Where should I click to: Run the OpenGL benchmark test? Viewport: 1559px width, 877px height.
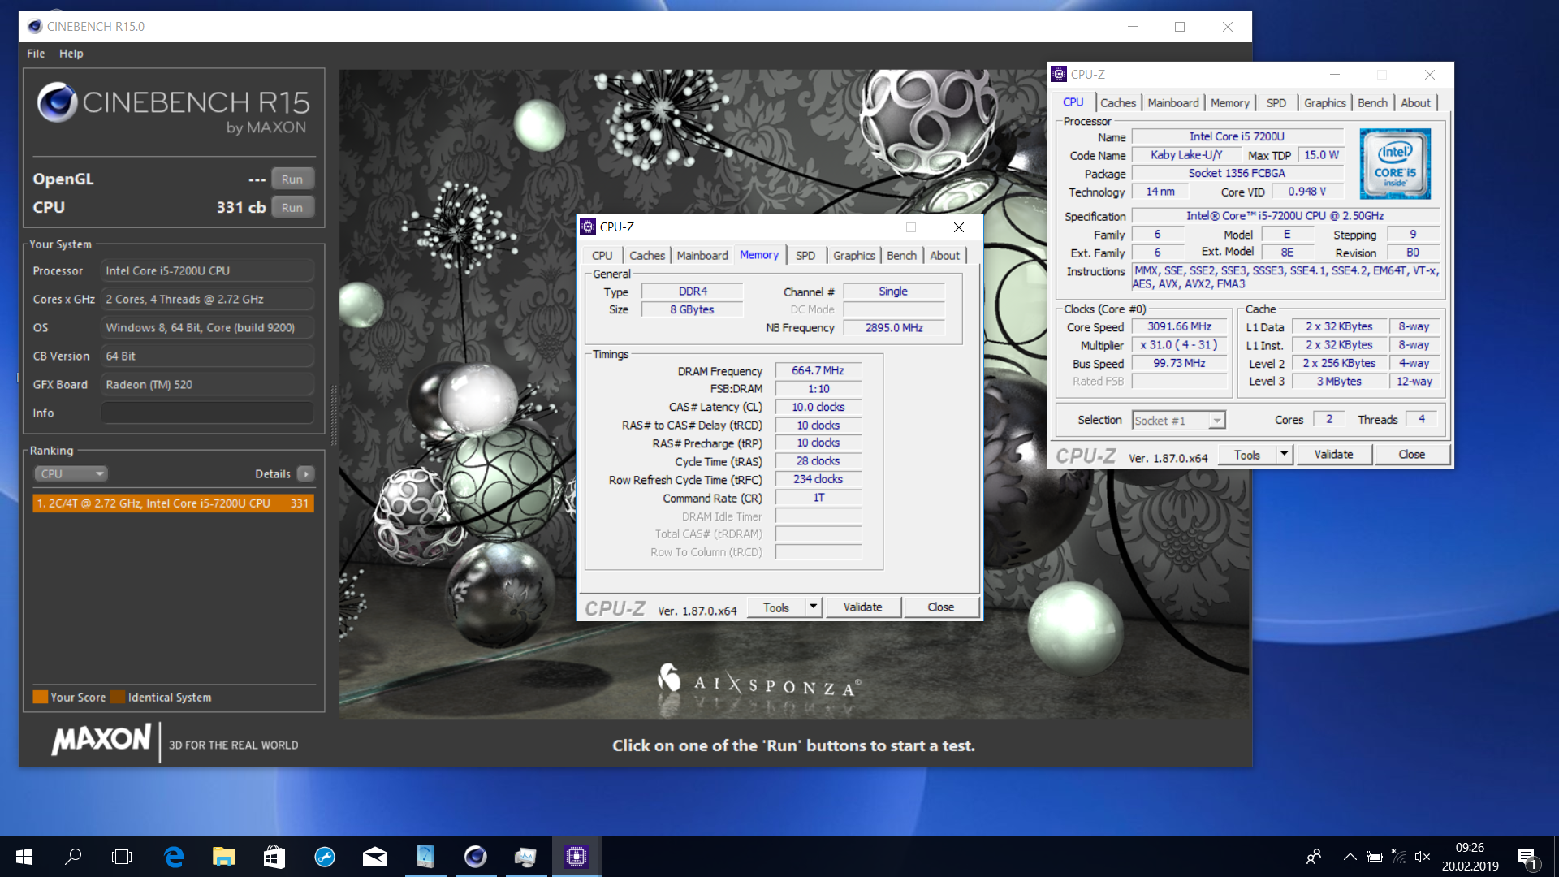click(x=292, y=179)
